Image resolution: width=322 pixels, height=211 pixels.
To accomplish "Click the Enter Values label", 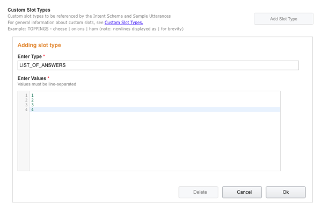I will [x=32, y=78].
